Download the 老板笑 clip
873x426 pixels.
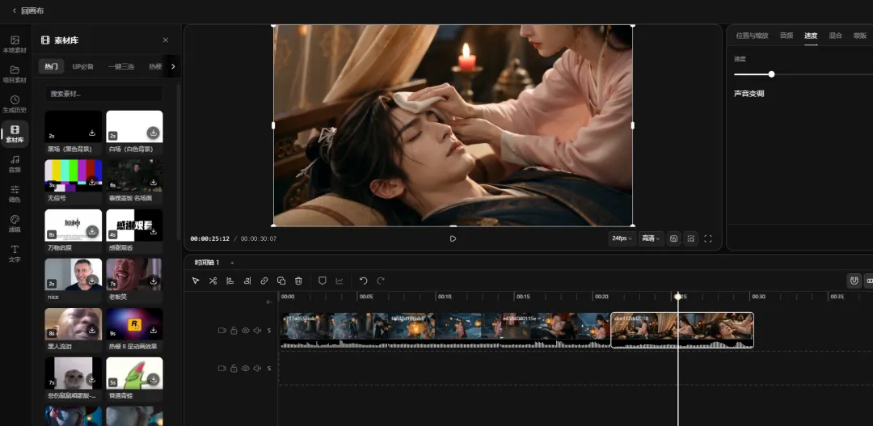[x=153, y=280]
